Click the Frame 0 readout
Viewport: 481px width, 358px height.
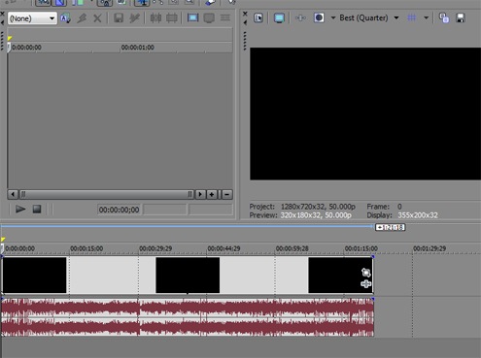(x=384, y=207)
